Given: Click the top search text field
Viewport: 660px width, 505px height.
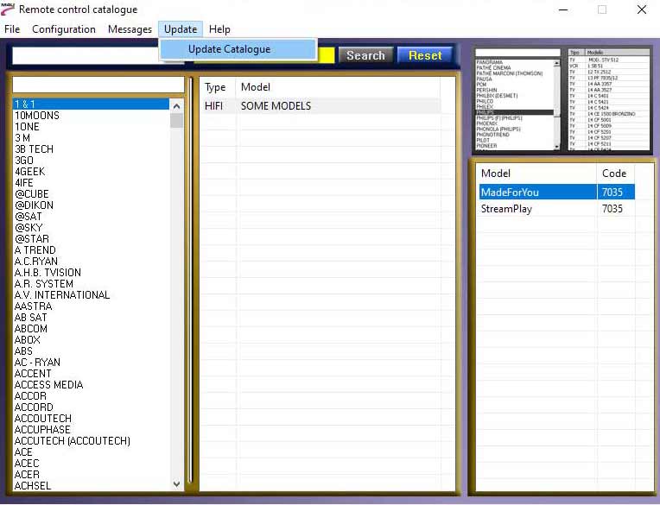Looking at the screenshot, I should pyautogui.click(x=86, y=55).
